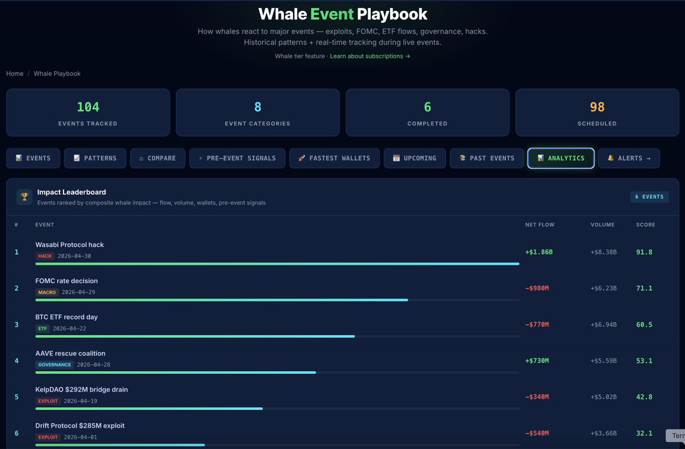Open the AAVE rescue coalition event
Image resolution: width=685 pixels, height=449 pixels.
tap(70, 354)
